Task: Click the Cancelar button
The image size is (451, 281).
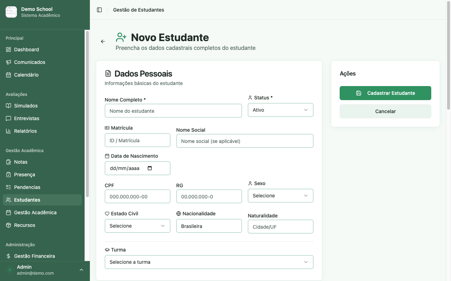Action: (385, 111)
